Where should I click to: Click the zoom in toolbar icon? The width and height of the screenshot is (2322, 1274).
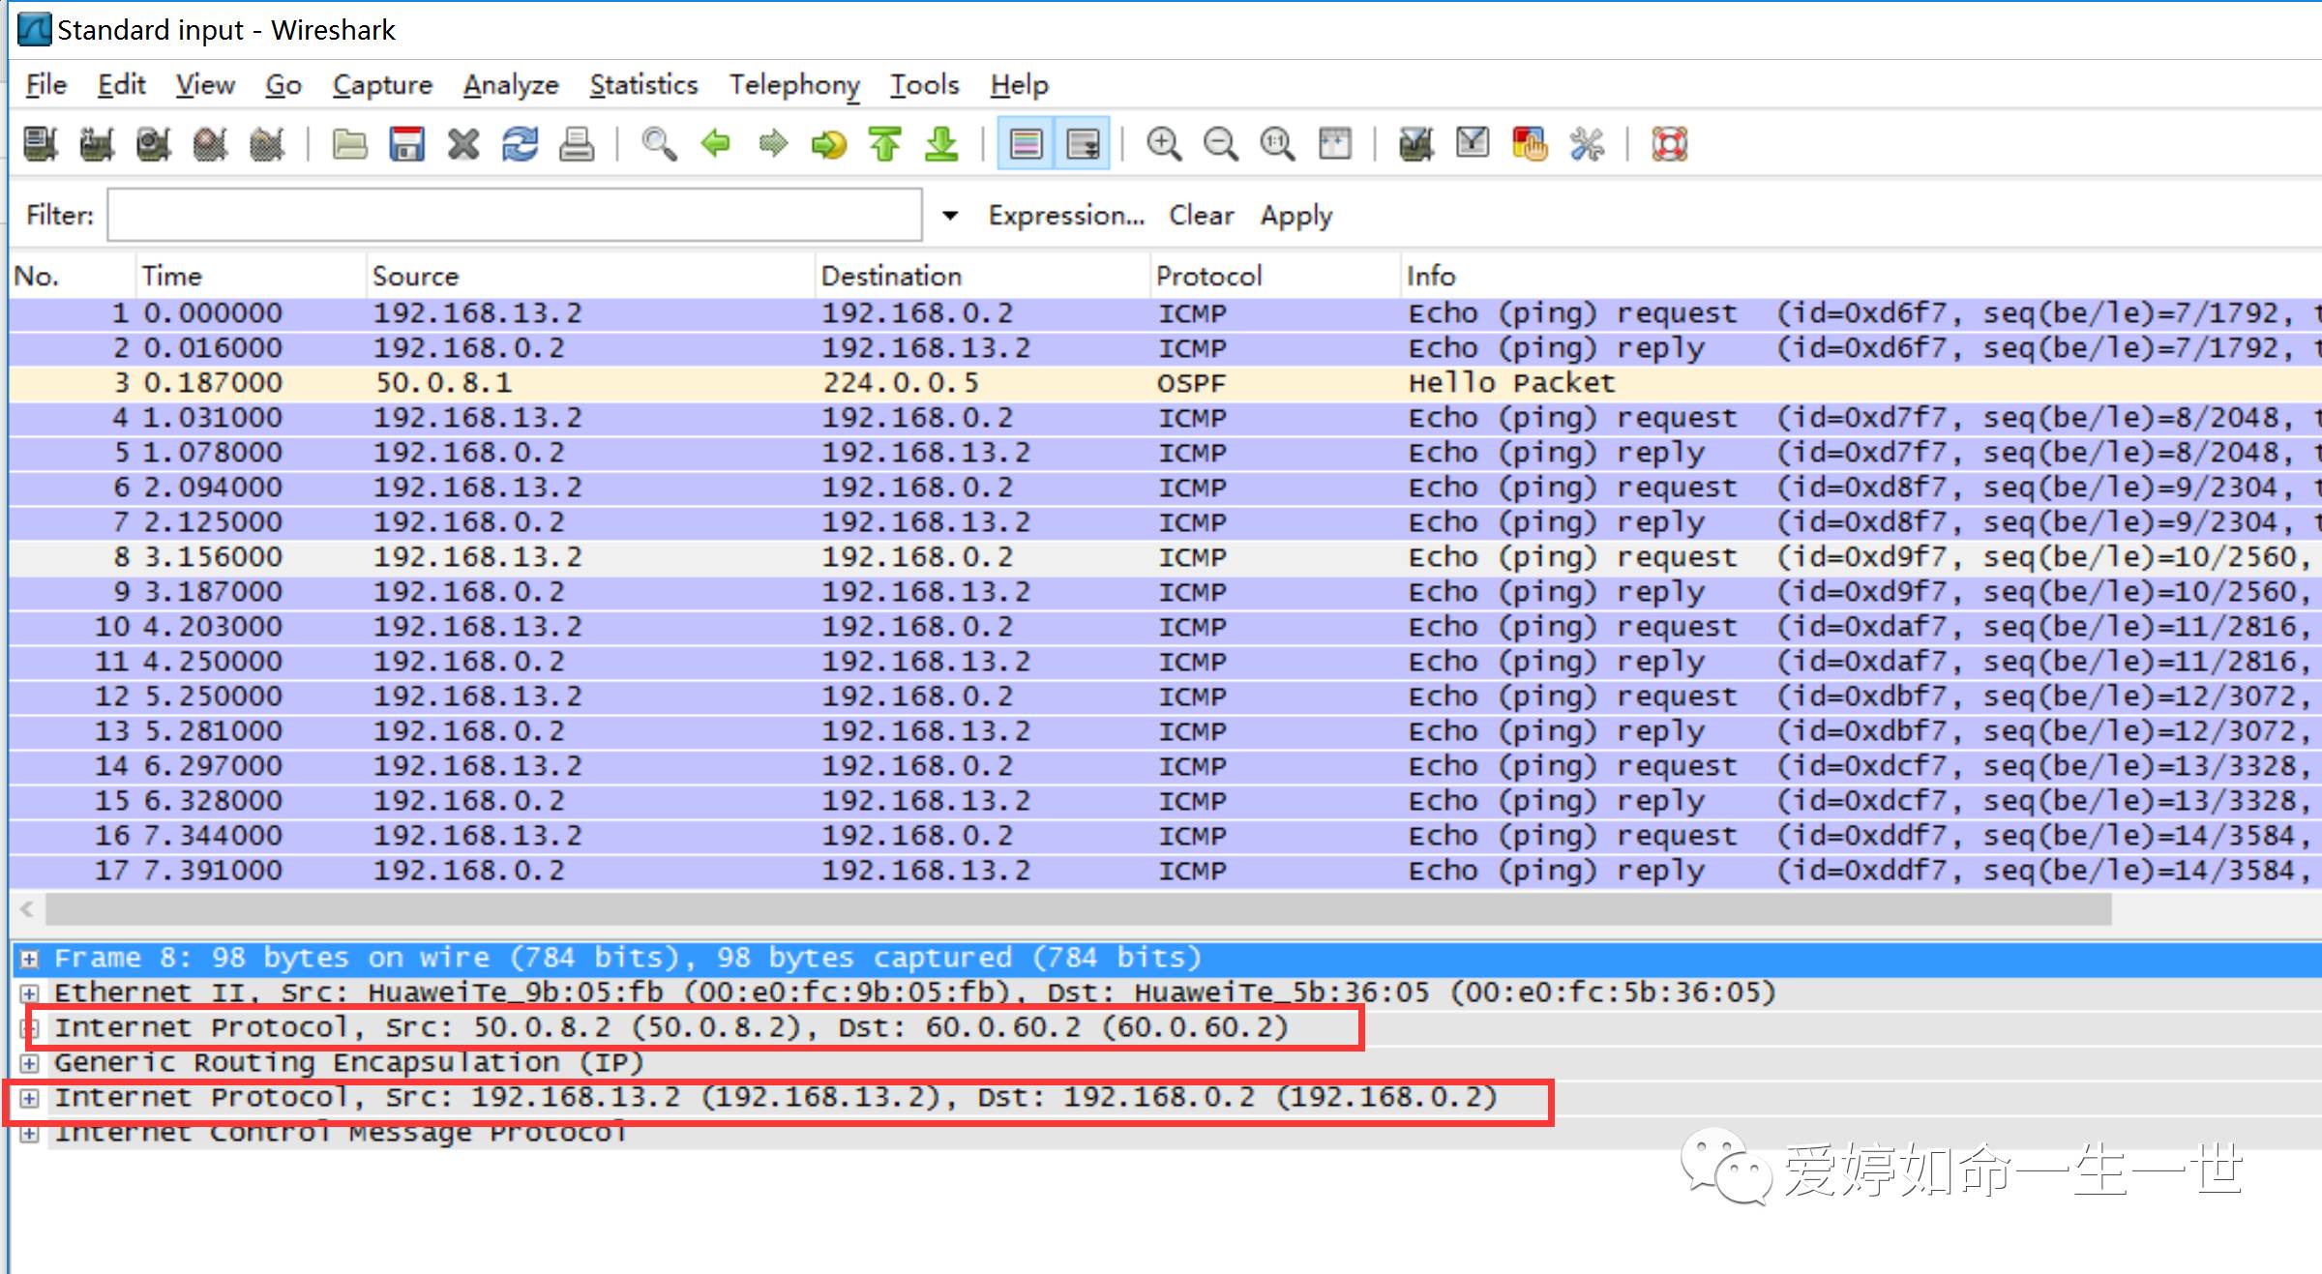1164,144
